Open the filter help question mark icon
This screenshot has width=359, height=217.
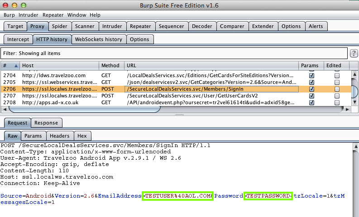tap(354, 53)
